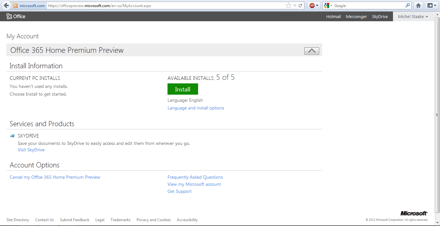
Task: Click 'You haven't used any installs.' text
Action: click(39, 87)
